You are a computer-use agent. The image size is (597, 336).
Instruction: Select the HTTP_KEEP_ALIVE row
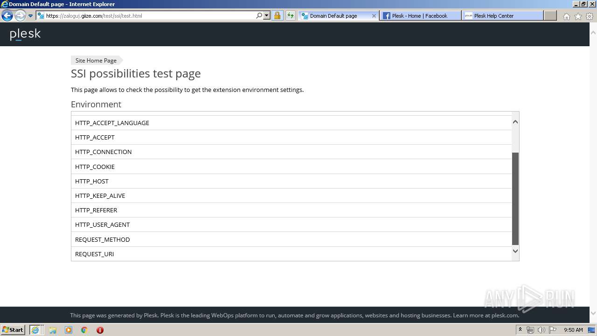pos(292,196)
